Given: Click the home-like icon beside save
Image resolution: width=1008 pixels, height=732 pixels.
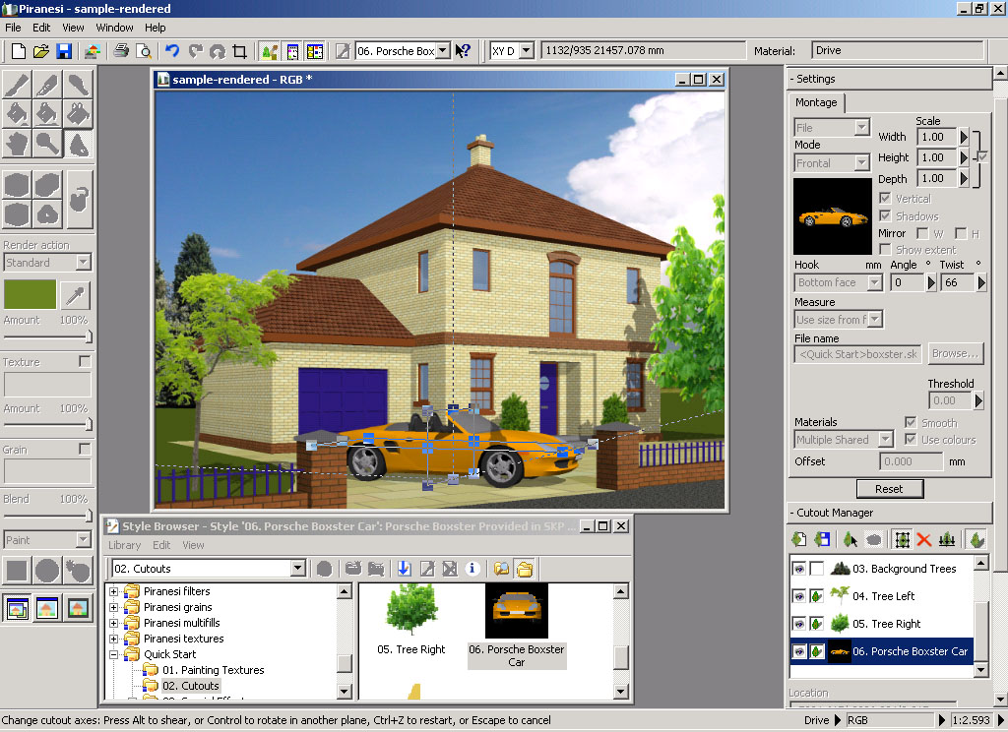Looking at the screenshot, I should (93, 51).
